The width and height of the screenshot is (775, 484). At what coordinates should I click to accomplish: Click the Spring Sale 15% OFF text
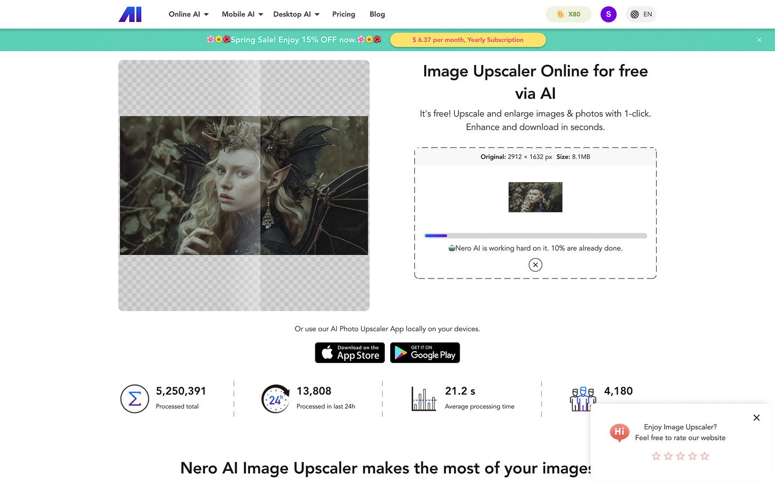pos(294,40)
